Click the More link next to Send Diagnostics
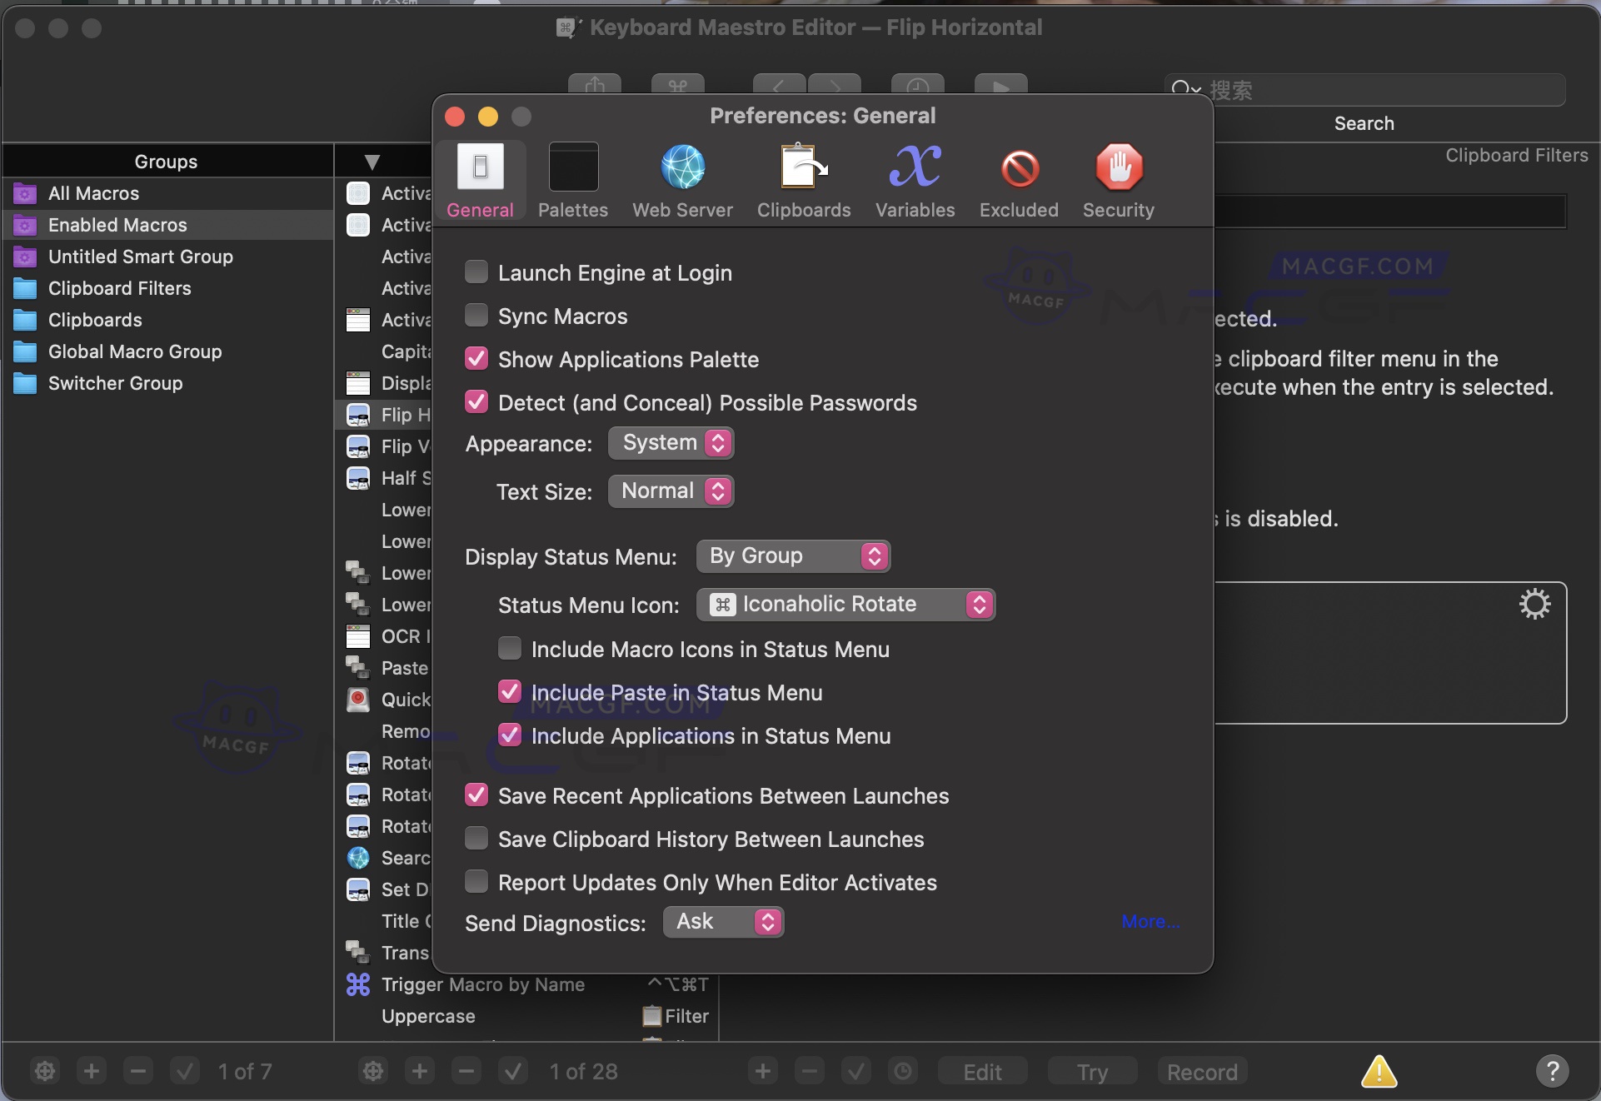This screenshot has height=1101, width=1601. [1150, 922]
